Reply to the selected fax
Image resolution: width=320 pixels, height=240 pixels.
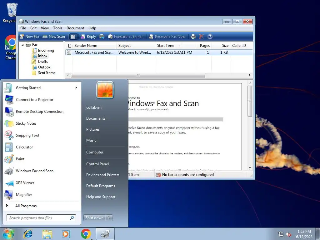coord(88,37)
